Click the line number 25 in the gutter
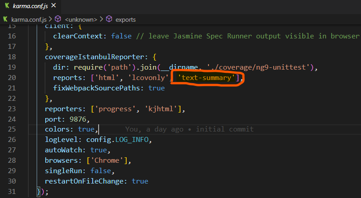The image size is (361, 198). pyautogui.click(x=12, y=129)
